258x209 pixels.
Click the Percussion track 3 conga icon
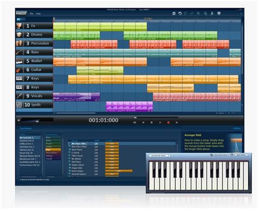(x=19, y=44)
